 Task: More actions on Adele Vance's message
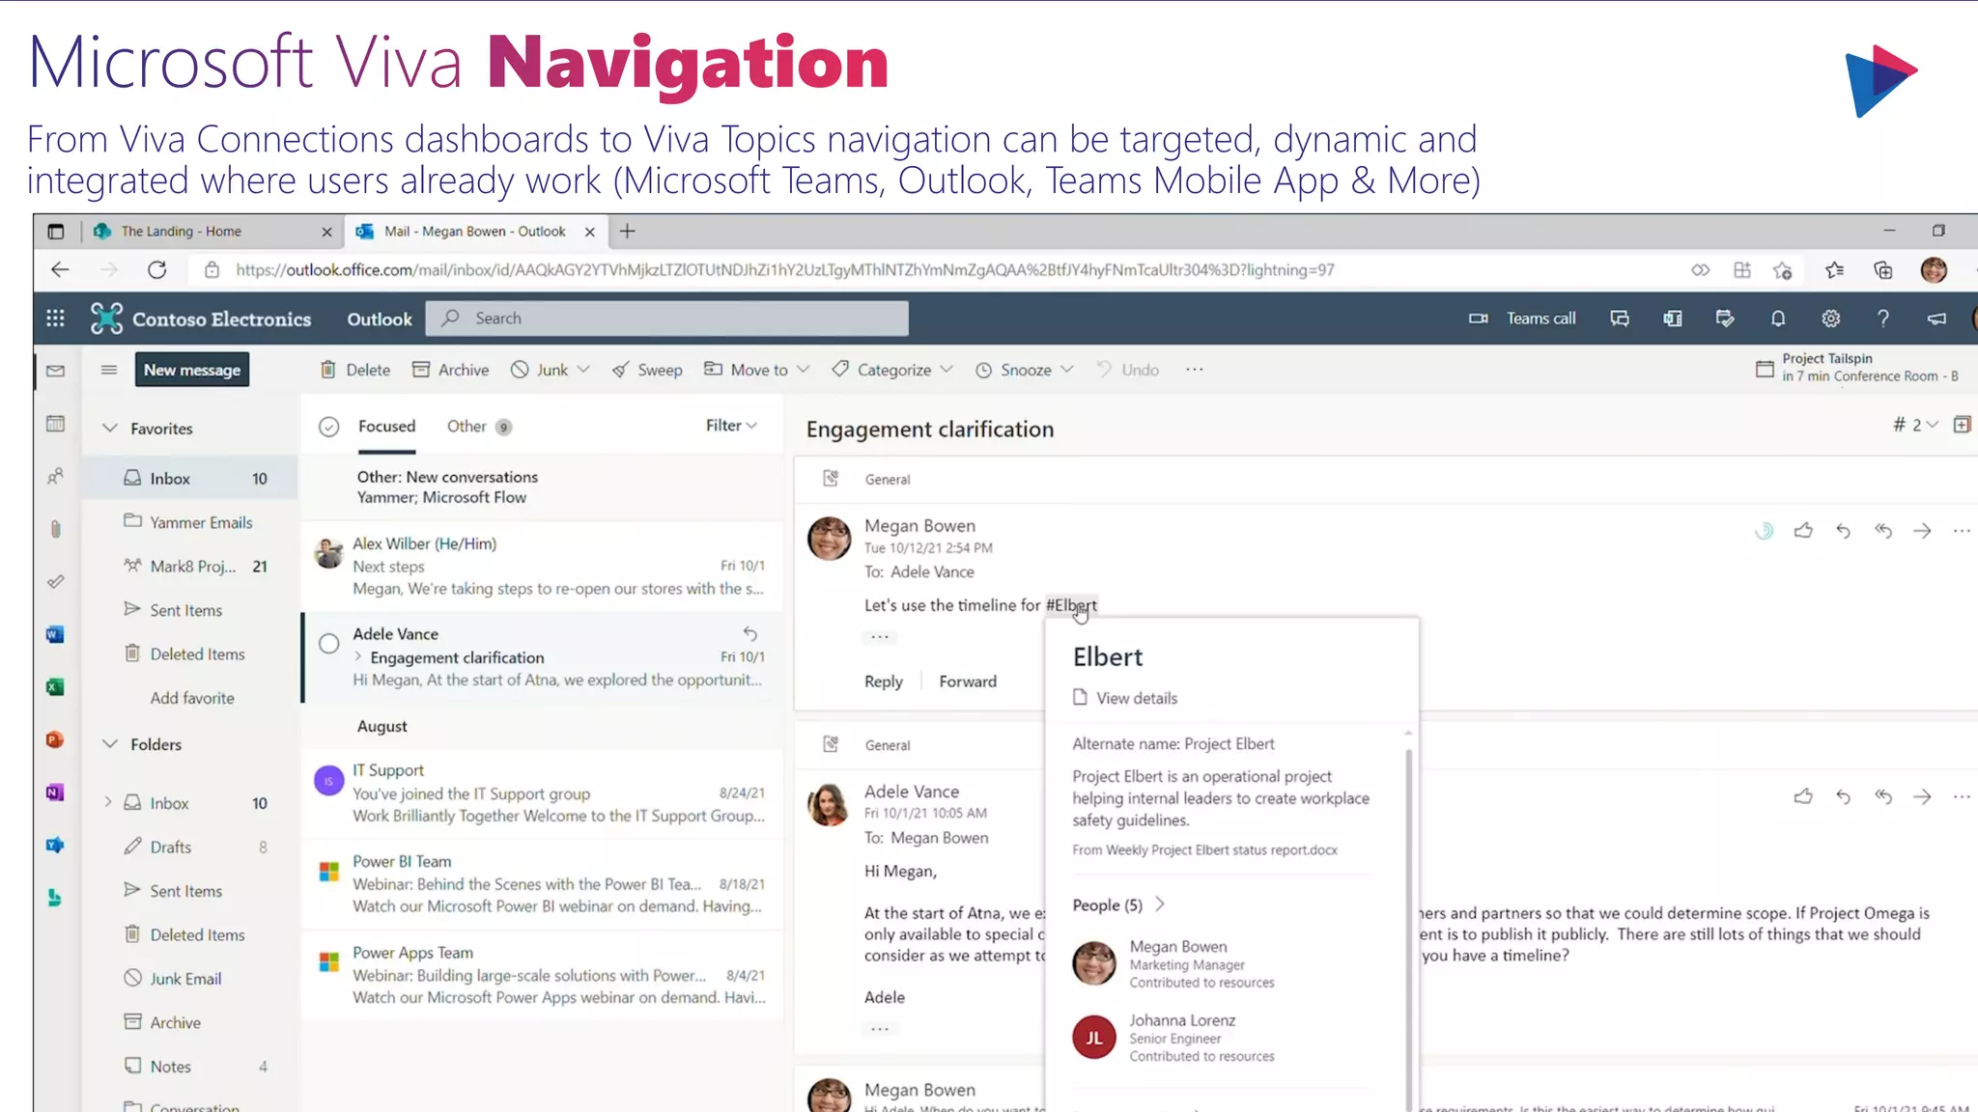pyautogui.click(x=1962, y=796)
